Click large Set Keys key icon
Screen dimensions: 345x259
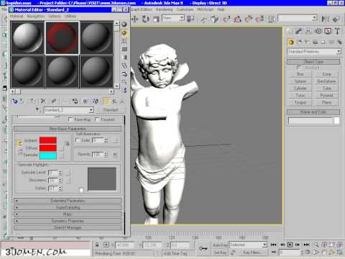pos(203,248)
